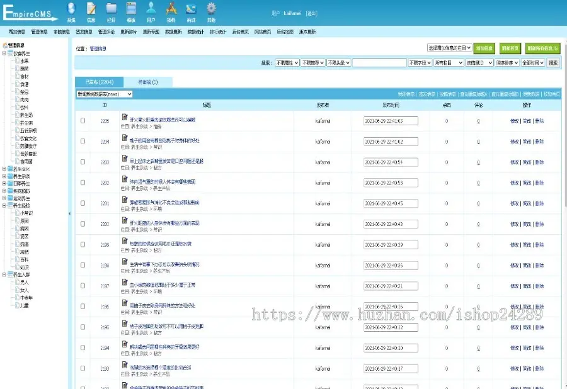Tick the checkbox for row 2204
Screen dimensions: 567x389
click(x=83, y=141)
